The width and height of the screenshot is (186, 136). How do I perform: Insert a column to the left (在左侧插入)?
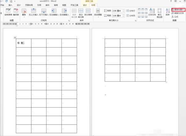pyautogui.click(x=54, y=12)
